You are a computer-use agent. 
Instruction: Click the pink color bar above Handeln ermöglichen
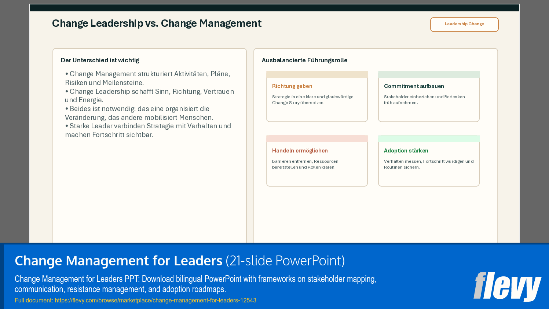coord(317,139)
